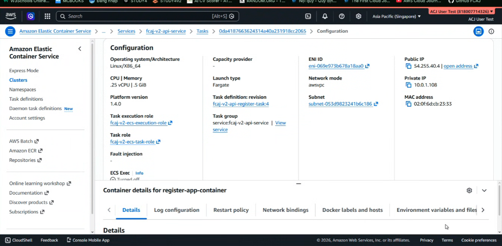Screen dimensions: 502x246
Task: Open Subscriptions external link
Action: click(27, 212)
